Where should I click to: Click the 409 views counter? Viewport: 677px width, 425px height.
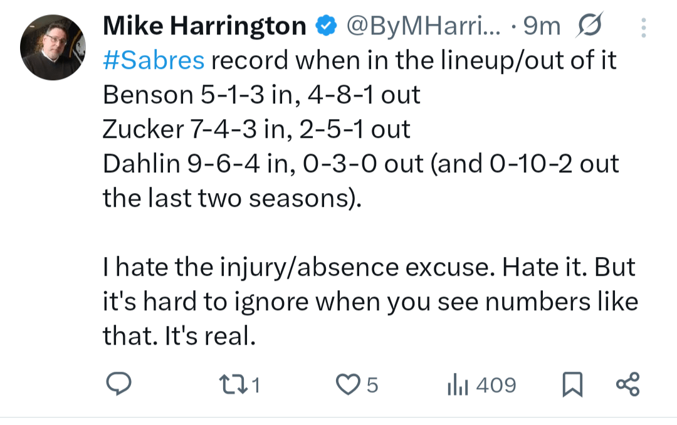[495, 385]
